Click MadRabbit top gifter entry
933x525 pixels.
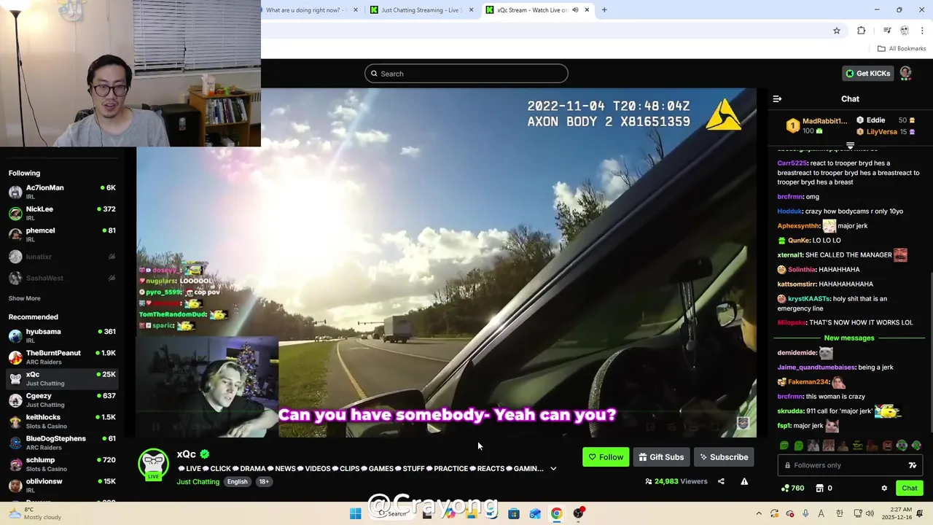point(816,125)
